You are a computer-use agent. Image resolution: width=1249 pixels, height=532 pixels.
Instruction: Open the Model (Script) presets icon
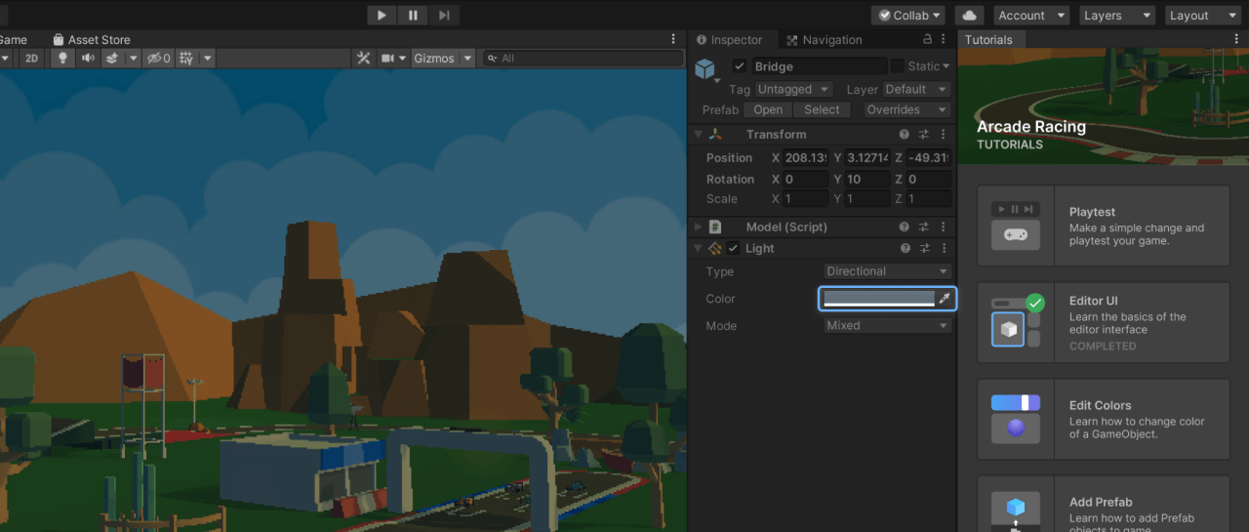click(924, 226)
